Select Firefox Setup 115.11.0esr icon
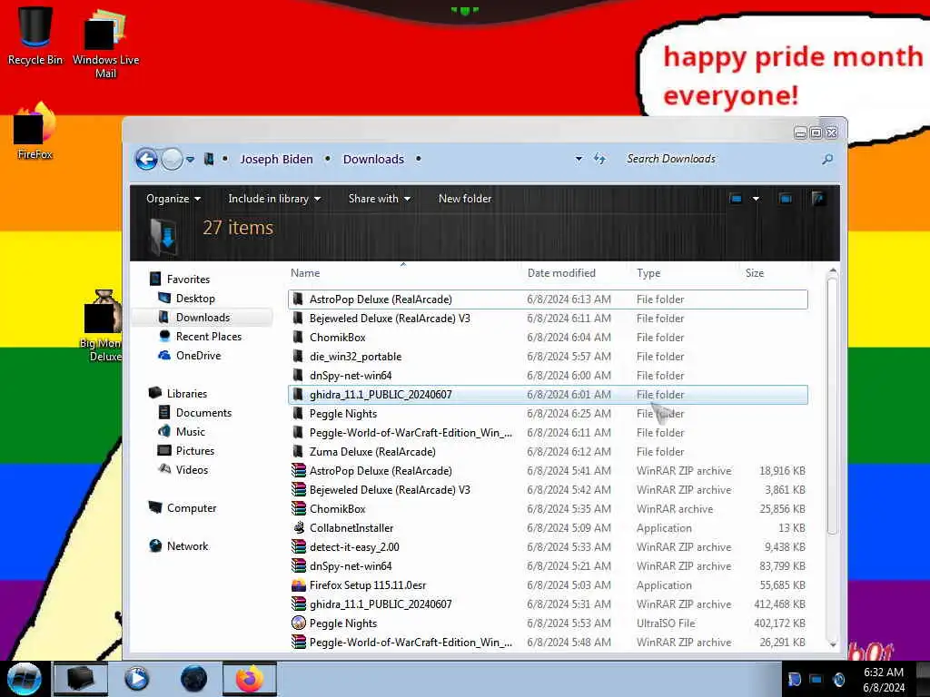Image resolution: width=930 pixels, height=697 pixels. 299,585
